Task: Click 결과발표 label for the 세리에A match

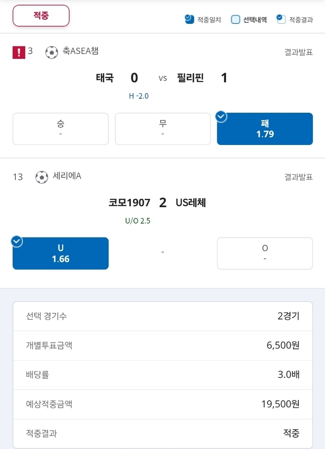Action: tap(298, 177)
